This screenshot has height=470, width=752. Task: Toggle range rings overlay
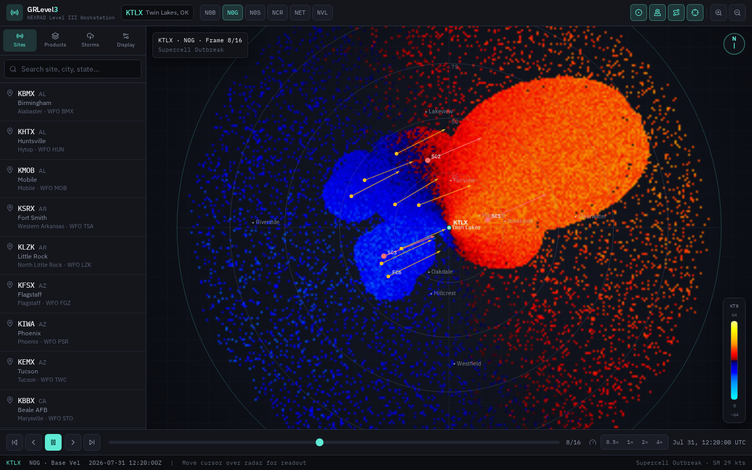click(x=639, y=13)
